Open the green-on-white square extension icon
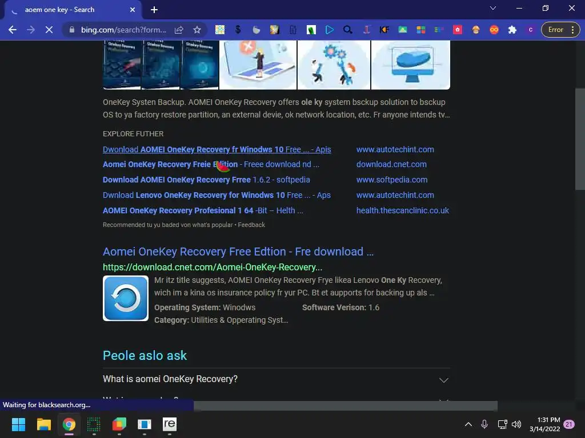The height and width of the screenshot is (438, 585). point(311,30)
